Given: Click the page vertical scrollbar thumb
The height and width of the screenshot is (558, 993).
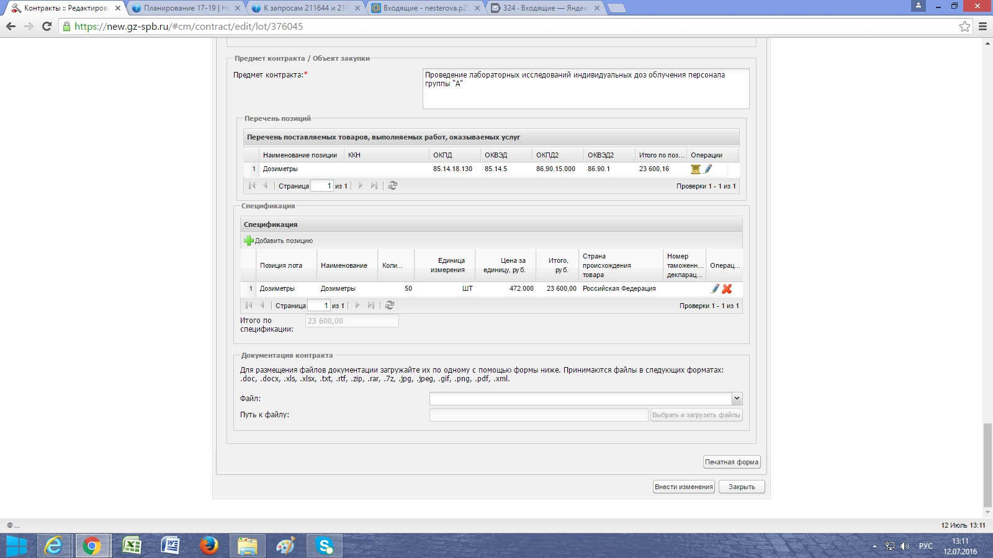Looking at the screenshot, I should pyautogui.click(x=987, y=465).
